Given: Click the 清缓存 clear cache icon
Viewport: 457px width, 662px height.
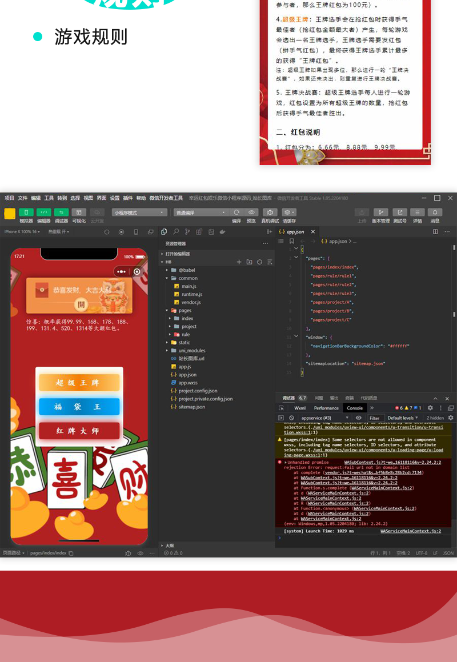Looking at the screenshot, I should click(x=288, y=212).
